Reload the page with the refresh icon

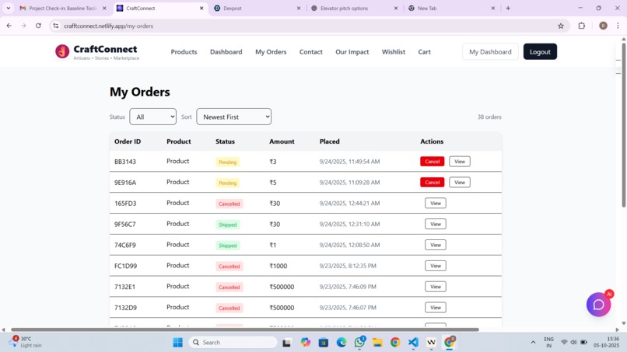[38, 26]
